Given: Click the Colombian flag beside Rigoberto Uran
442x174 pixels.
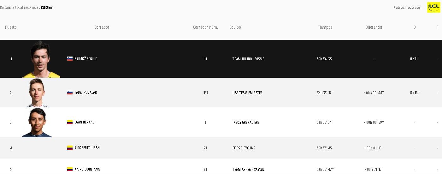Looking at the screenshot, I should (70, 148).
